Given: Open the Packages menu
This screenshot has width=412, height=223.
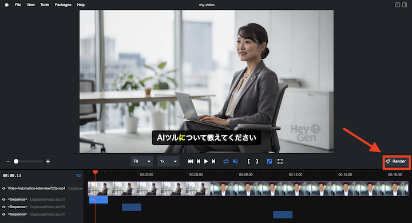Looking at the screenshot, I should [63, 5].
